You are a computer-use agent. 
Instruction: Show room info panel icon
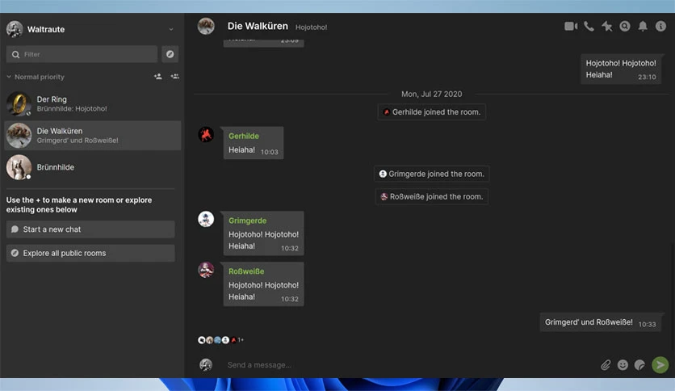660,27
